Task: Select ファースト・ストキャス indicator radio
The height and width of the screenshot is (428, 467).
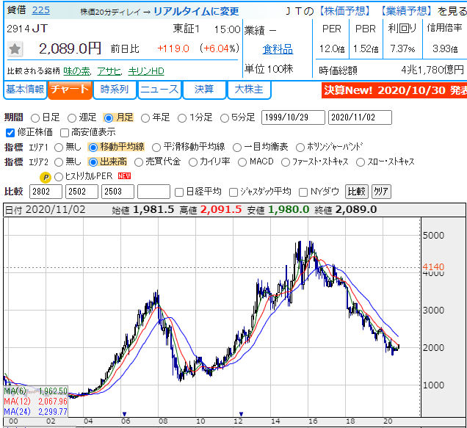Action: click(x=286, y=162)
